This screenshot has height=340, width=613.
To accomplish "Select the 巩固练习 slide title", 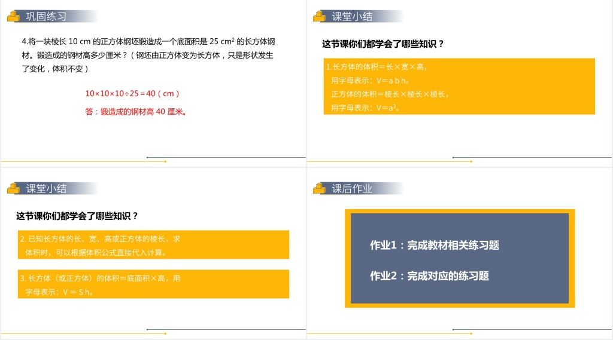I will coord(46,17).
